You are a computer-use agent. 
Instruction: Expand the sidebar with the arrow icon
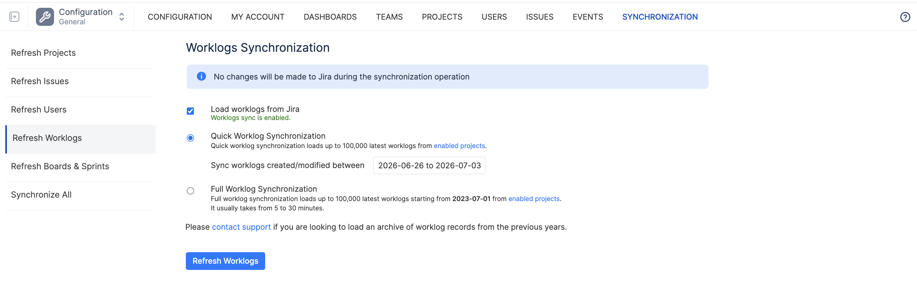(14, 17)
